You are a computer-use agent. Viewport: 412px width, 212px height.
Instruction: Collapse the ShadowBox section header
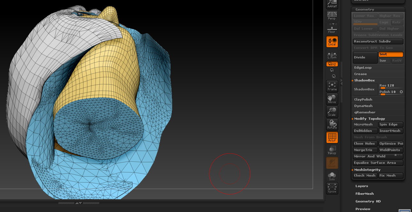click(x=364, y=80)
